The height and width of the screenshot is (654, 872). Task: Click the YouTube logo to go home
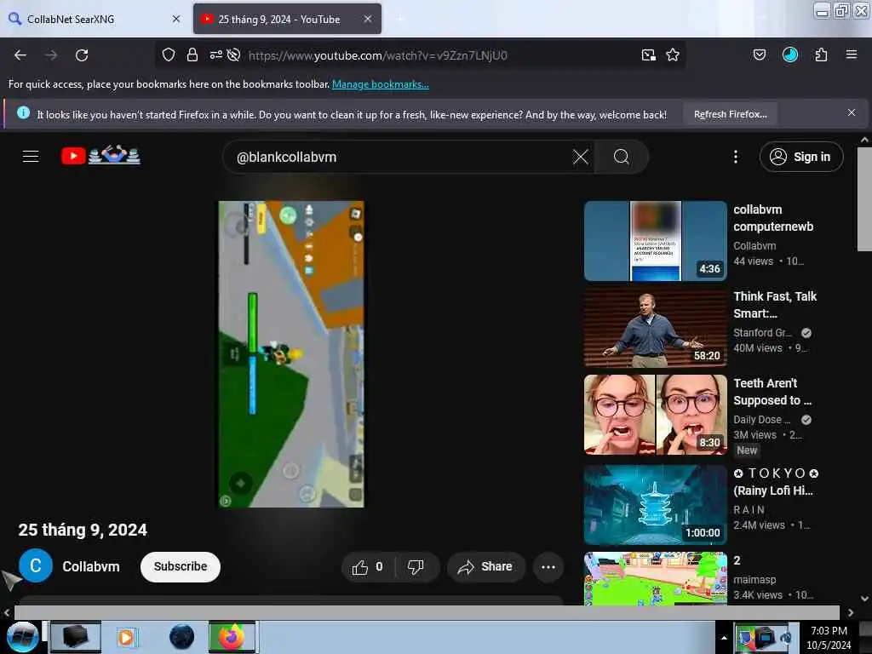(x=100, y=155)
